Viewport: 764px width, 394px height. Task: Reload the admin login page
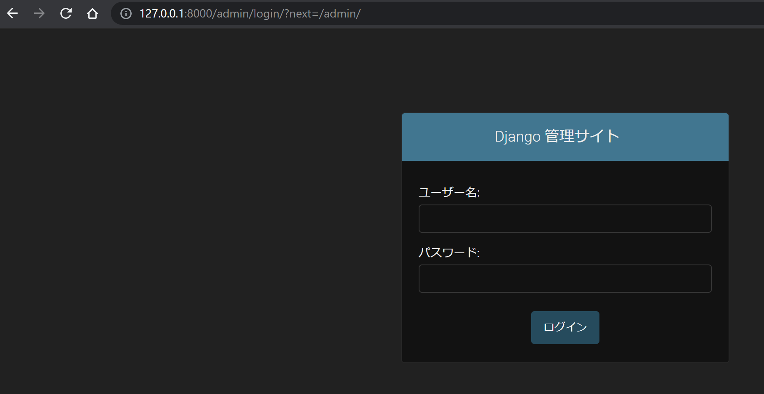(x=66, y=13)
